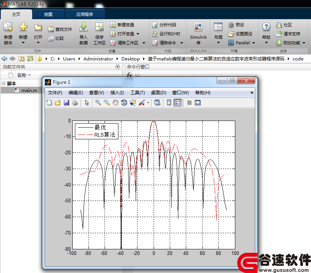Open the Layout (布局) dropdown
Viewport: 311px width, 273px height.
[218, 42]
